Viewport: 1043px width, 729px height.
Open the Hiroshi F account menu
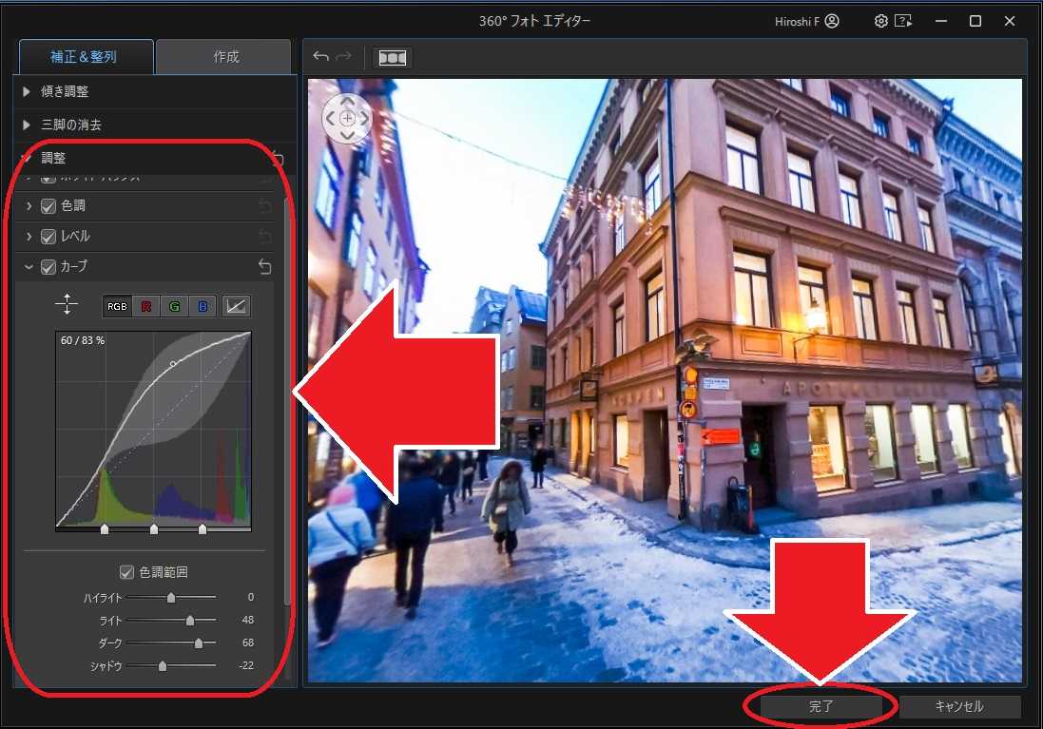[805, 20]
